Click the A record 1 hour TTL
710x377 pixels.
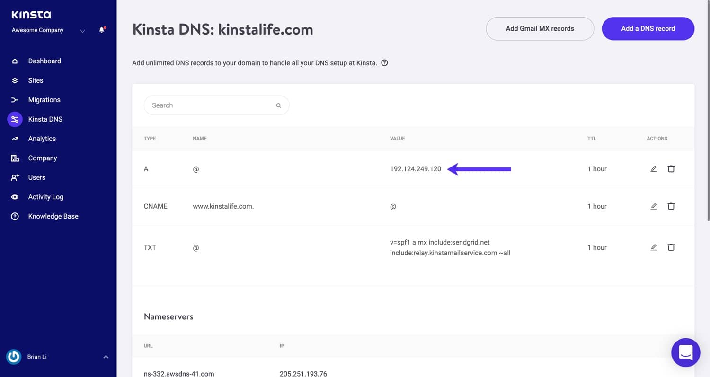597,169
